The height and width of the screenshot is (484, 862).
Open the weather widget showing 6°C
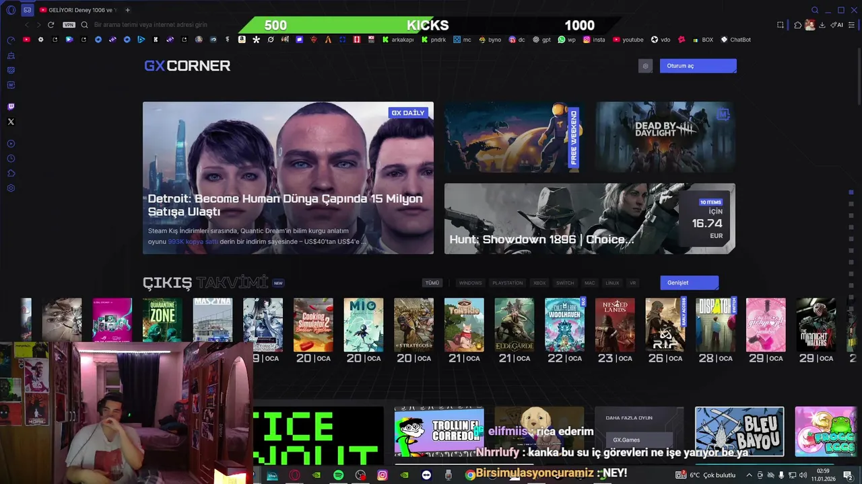coord(706,475)
